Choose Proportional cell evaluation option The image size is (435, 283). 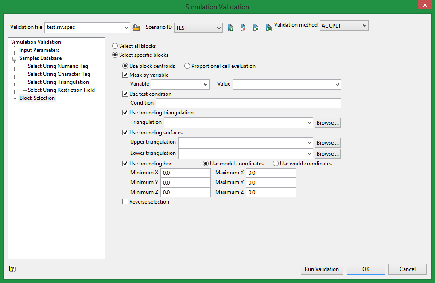tap(187, 66)
